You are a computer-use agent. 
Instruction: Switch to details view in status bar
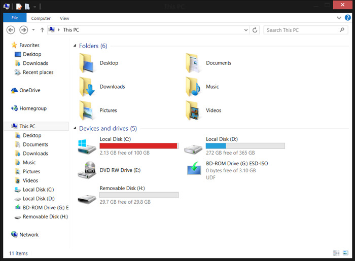336,253
